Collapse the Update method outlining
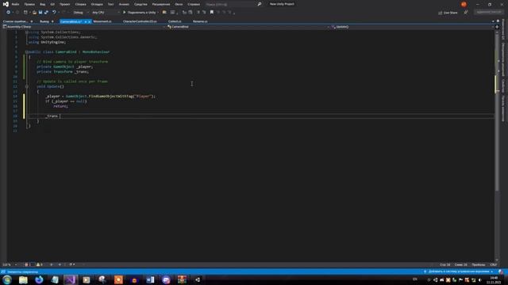The height and width of the screenshot is (285, 508). [x=27, y=86]
